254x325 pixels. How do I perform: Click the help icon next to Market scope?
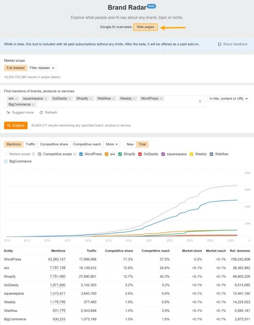click(x=33, y=154)
